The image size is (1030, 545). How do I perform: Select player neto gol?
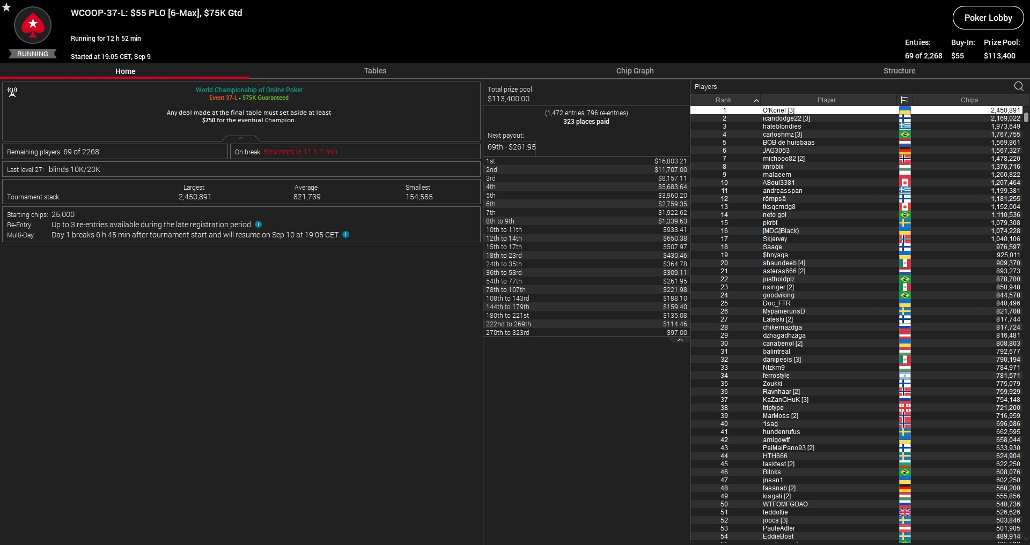[x=857, y=215]
